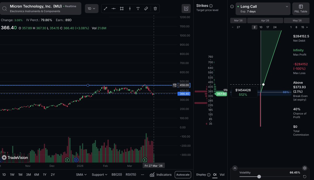The height and width of the screenshot is (180, 314).
Task: Click the white P&L chart point
Action: coord(263,84)
